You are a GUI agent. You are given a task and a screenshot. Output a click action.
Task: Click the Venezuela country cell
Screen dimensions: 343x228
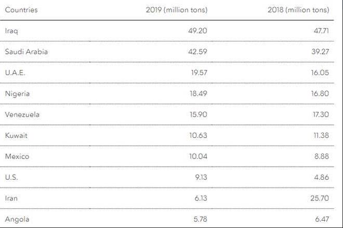click(22, 115)
